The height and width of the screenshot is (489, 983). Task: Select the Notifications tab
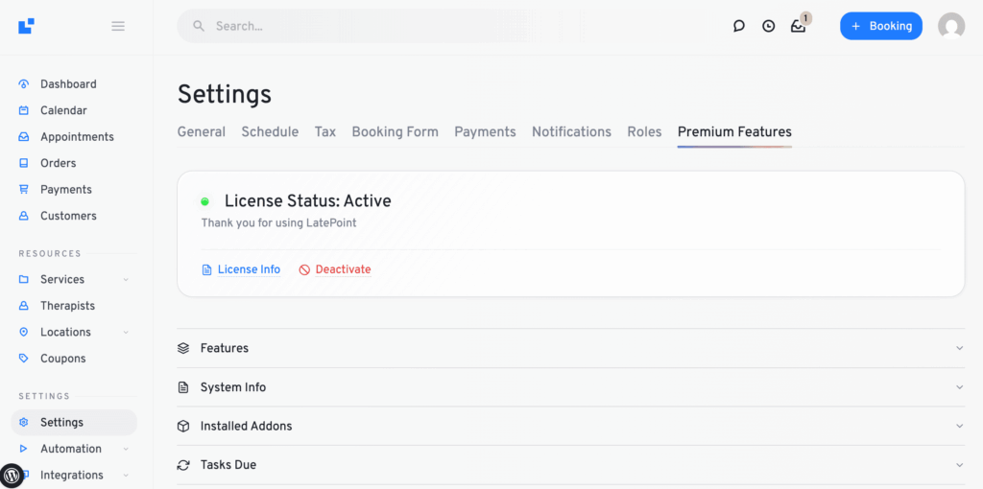point(572,132)
